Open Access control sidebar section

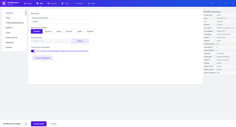coord(11,37)
